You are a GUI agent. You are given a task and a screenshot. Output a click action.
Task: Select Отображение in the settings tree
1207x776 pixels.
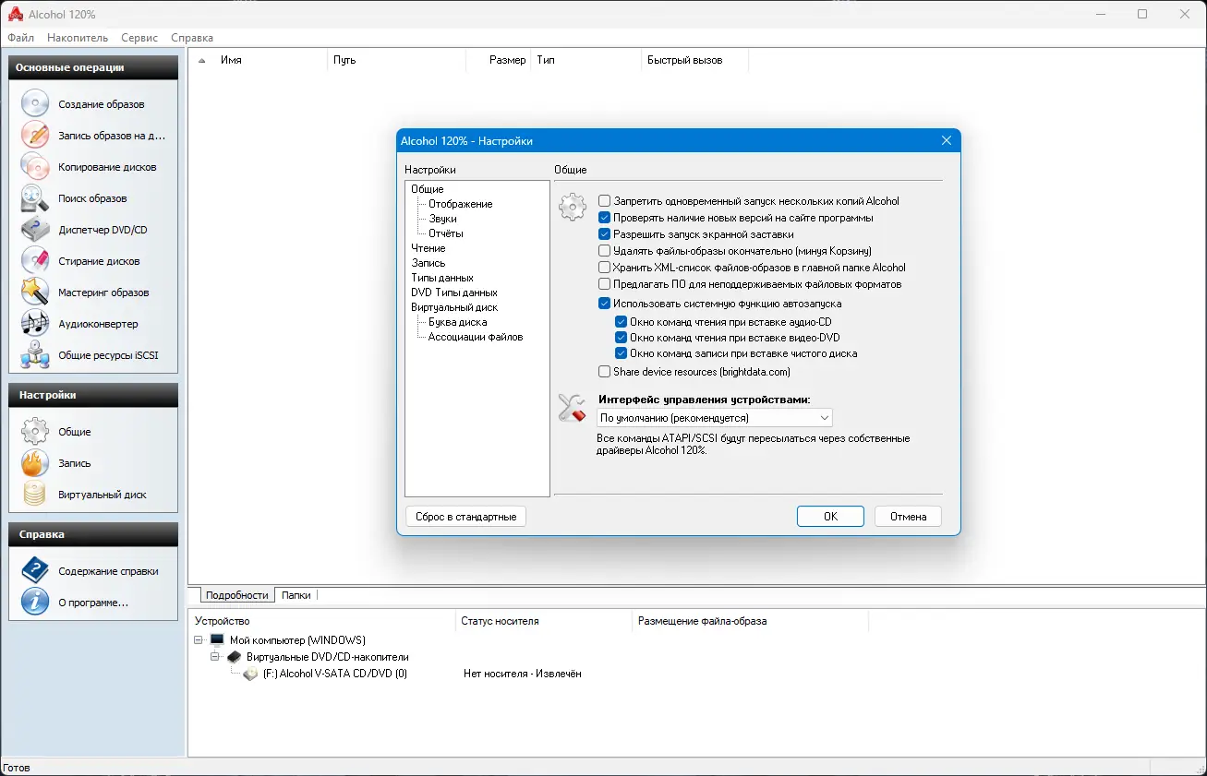pyautogui.click(x=461, y=204)
